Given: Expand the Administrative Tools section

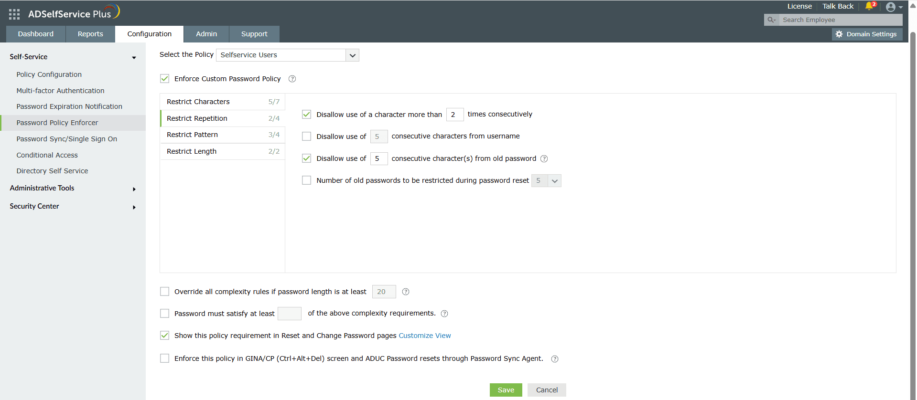Looking at the screenshot, I should (72, 188).
